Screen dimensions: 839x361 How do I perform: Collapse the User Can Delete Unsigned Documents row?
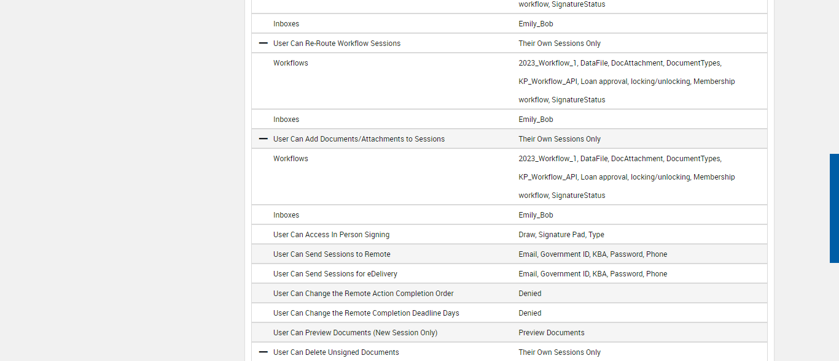click(263, 352)
